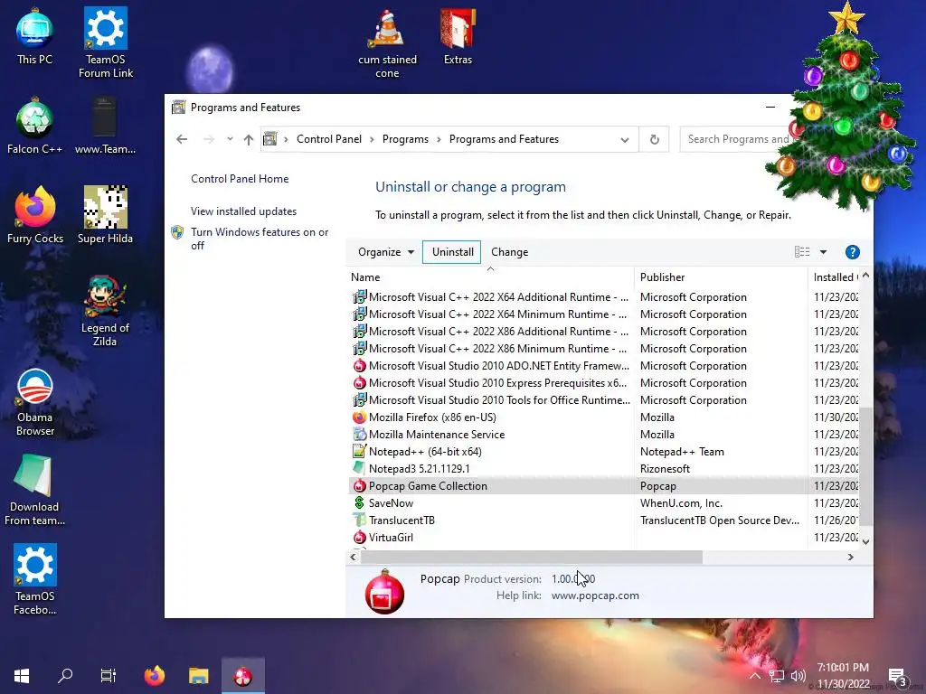Expand the address bar history dropdown

pyautogui.click(x=624, y=140)
